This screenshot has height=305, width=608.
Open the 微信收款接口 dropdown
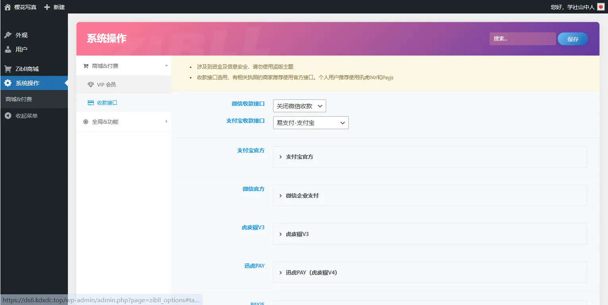(299, 106)
